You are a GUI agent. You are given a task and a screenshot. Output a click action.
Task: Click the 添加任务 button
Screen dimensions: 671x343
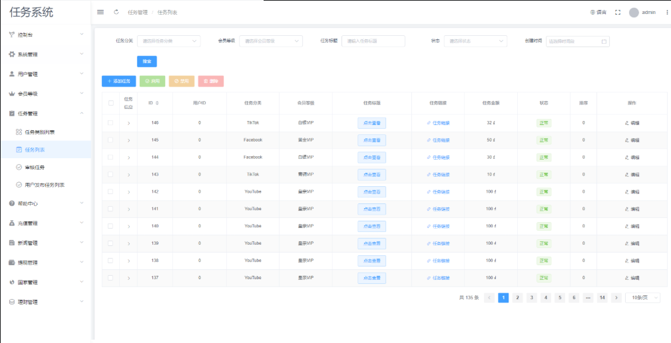coord(119,81)
